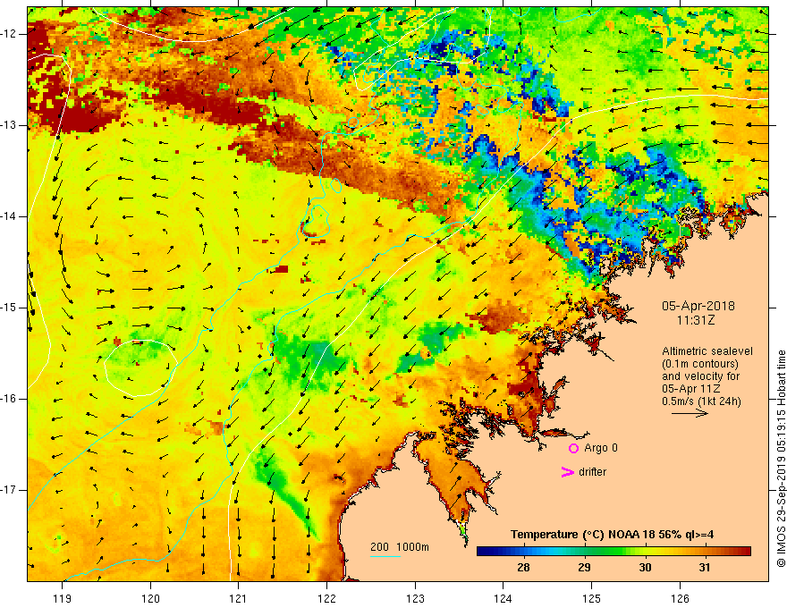
Task: Click the 'and velocity for' caption line
Action: point(700,376)
